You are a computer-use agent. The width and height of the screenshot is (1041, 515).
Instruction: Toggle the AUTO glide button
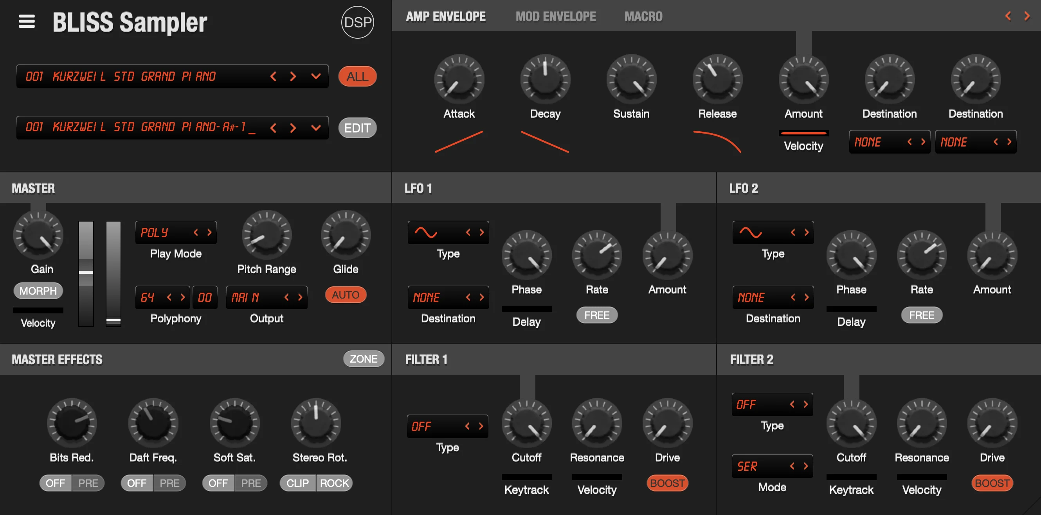[346, 295]
